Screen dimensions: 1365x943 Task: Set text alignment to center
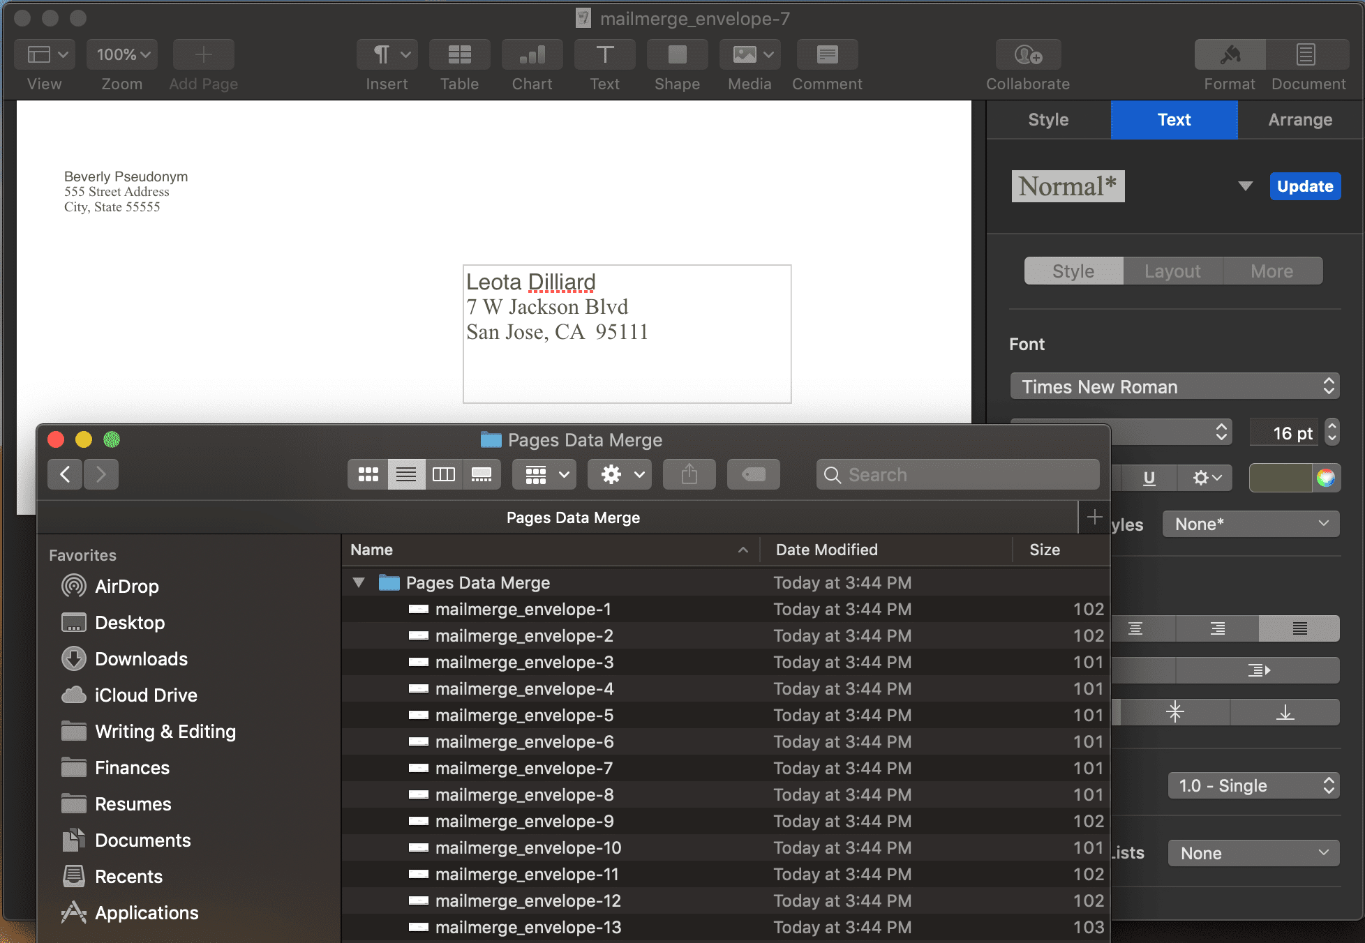[x=1135, y=628]
